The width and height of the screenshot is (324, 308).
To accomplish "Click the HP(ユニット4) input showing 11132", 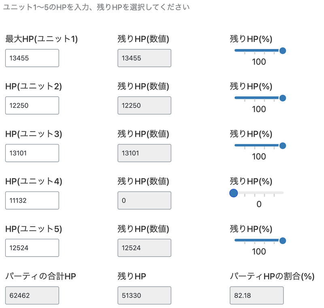I will click(x=32, y=200).
